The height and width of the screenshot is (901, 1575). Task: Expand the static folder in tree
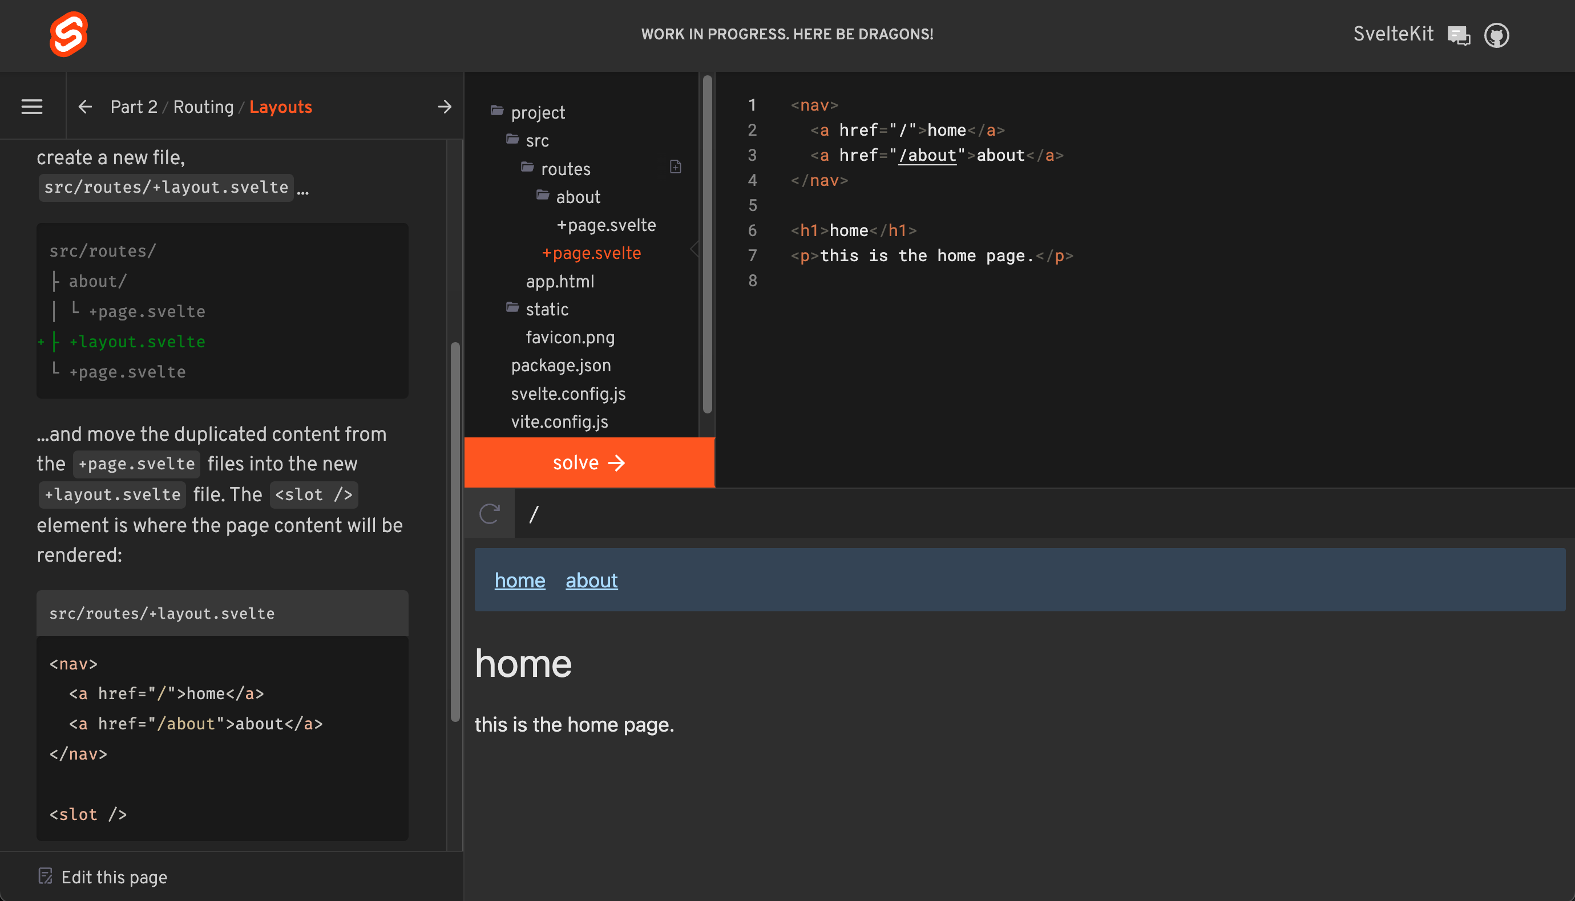coord(546,310)
